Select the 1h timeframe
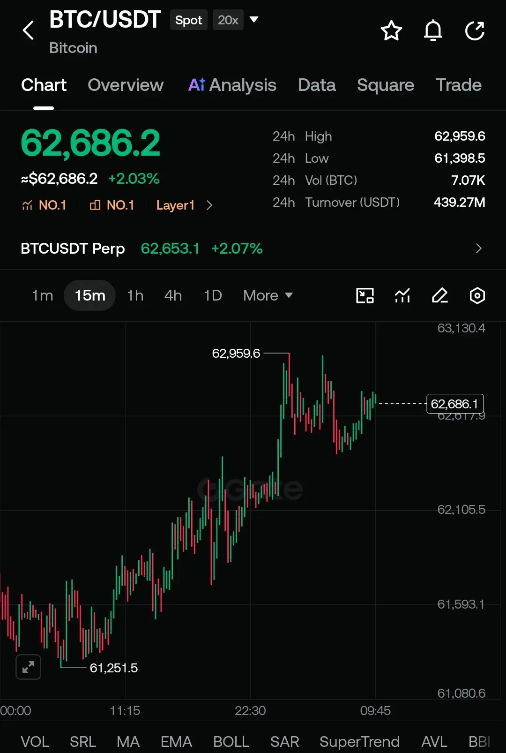Screen dimensions: 506x753 click(x=135, y=295)
